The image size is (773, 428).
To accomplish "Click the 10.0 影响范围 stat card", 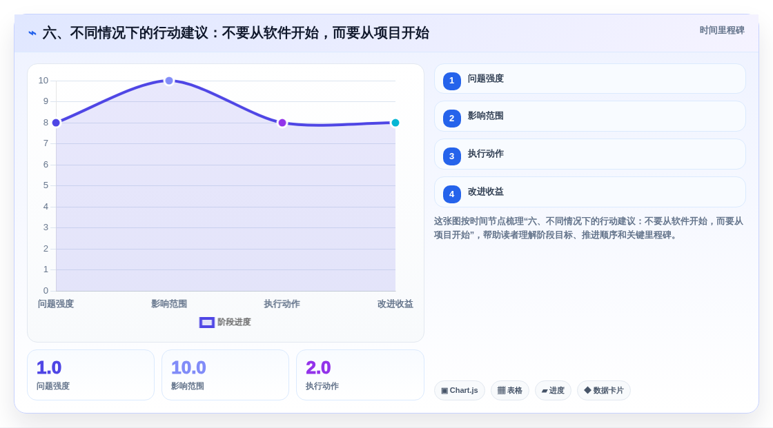I will 225,375.
